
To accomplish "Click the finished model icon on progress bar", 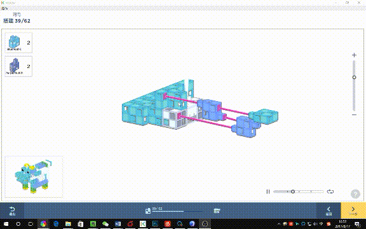I will pyautogui.click(x=217, y=211).
